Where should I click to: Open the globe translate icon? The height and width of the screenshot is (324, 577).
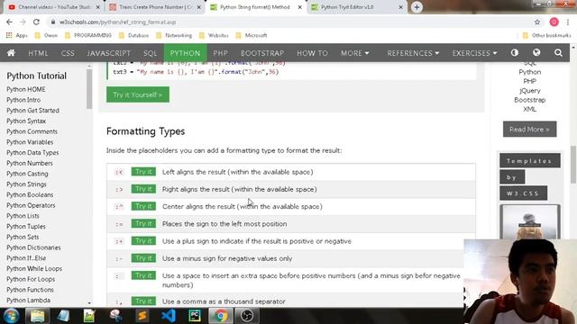click(x=536, y=53)
